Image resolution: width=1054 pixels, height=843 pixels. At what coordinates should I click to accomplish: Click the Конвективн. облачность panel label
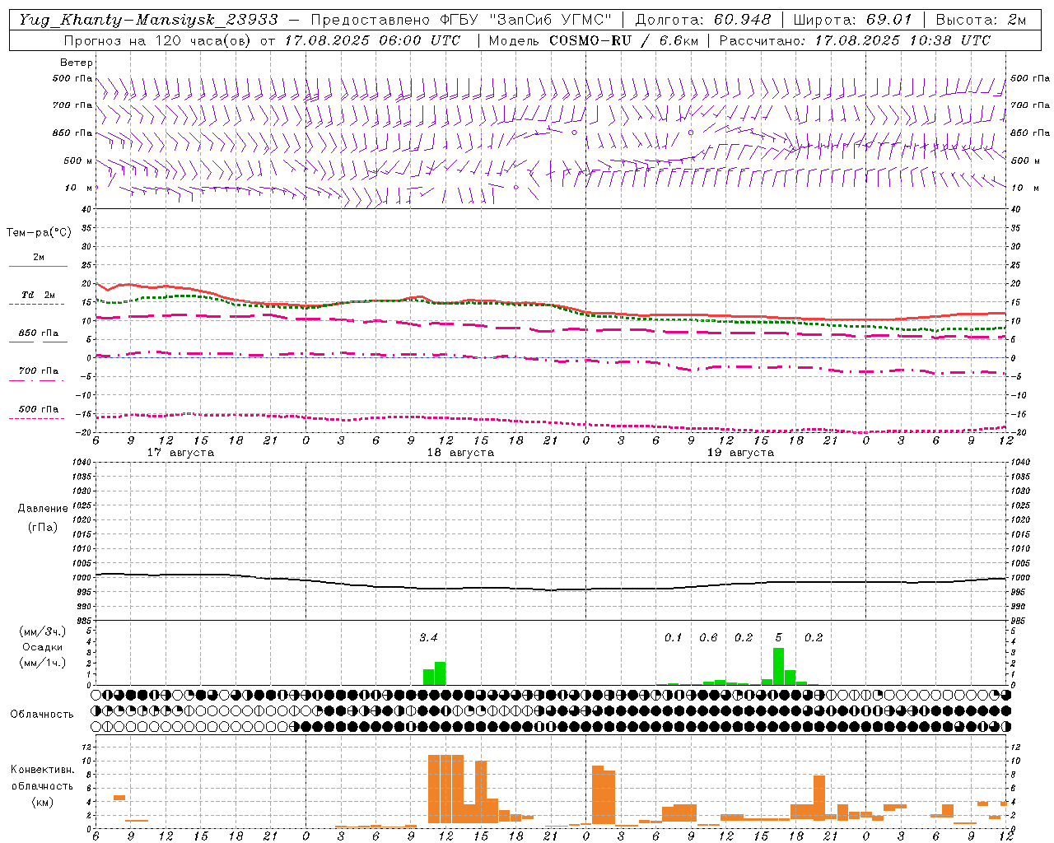42,778
